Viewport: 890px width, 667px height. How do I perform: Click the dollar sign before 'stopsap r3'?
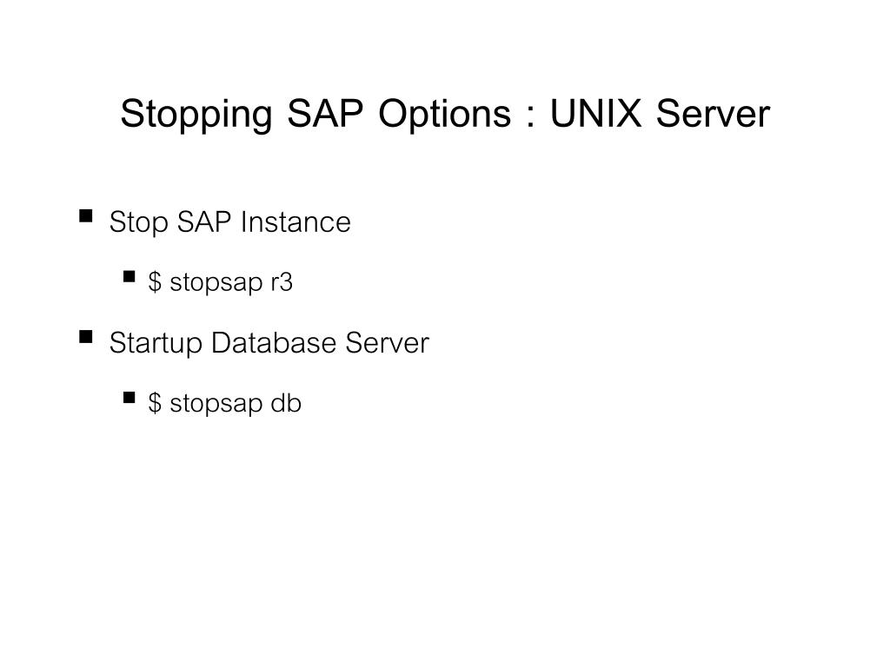click(x=155, y=282)
